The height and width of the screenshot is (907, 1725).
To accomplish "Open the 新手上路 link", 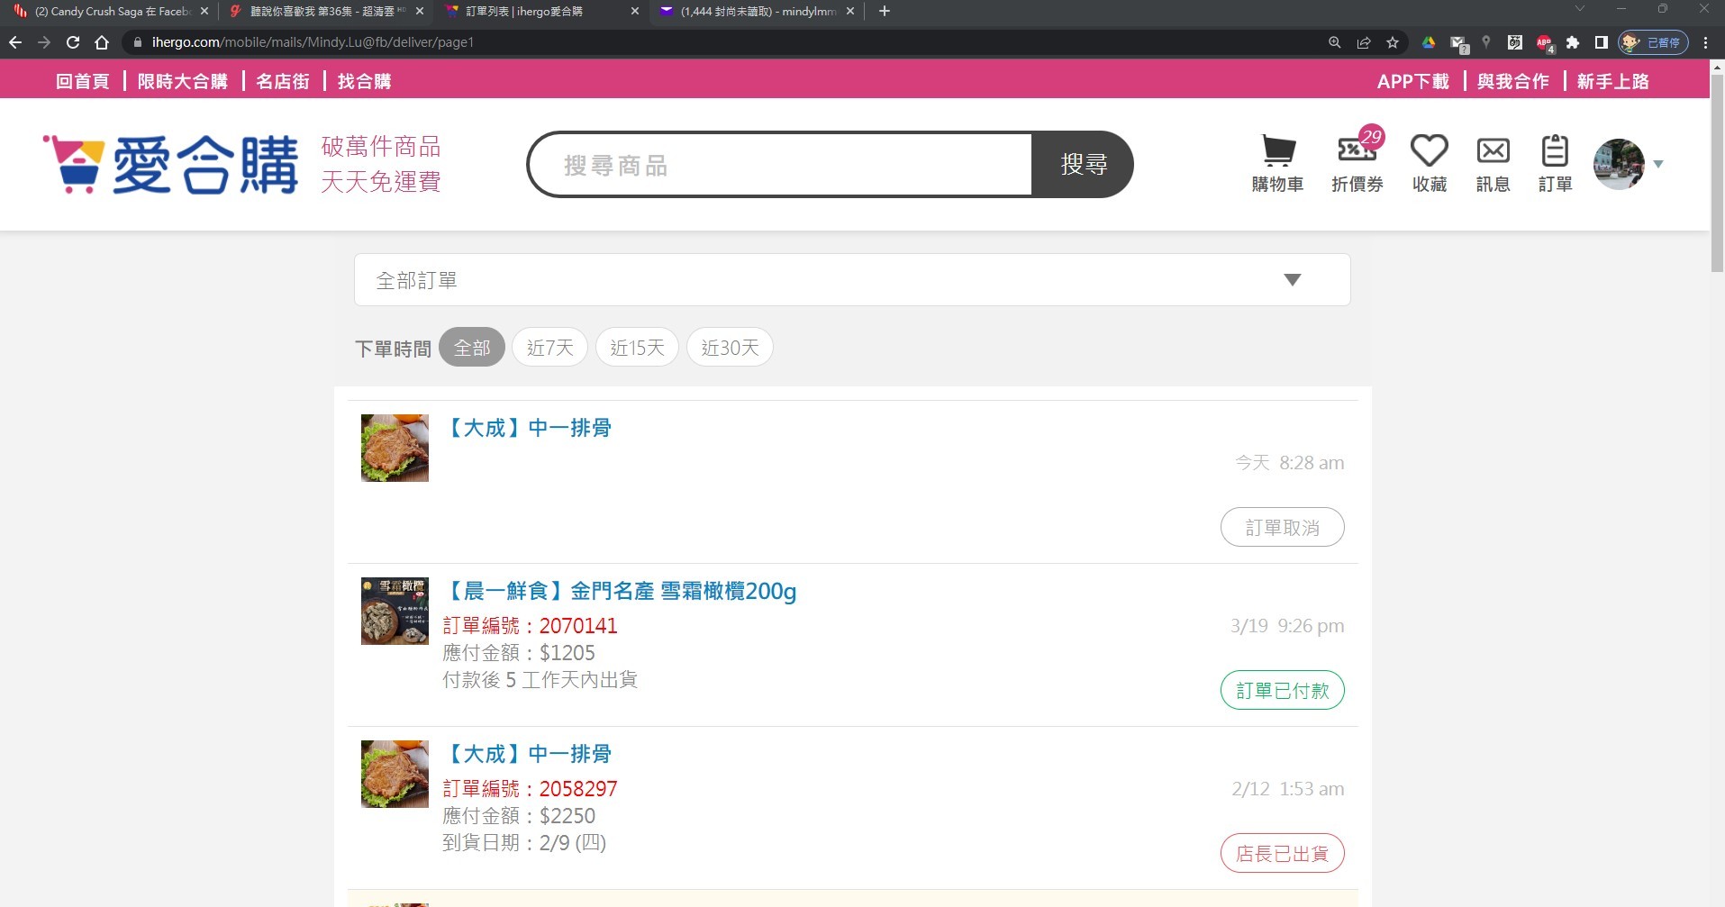I will pyautogui.click(x=1612, y=81).
